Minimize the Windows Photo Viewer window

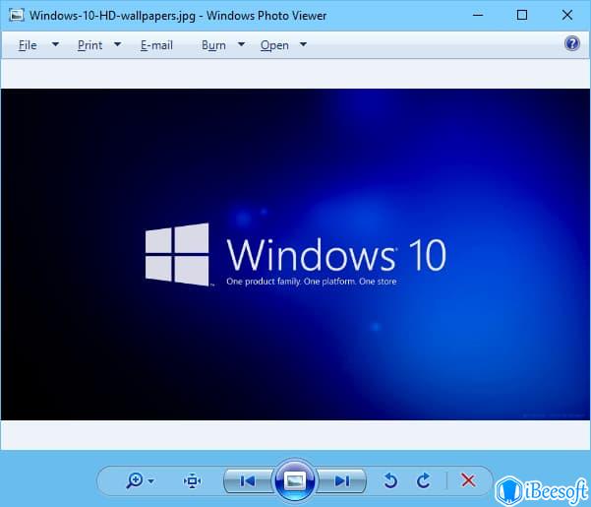click(478, 15)
